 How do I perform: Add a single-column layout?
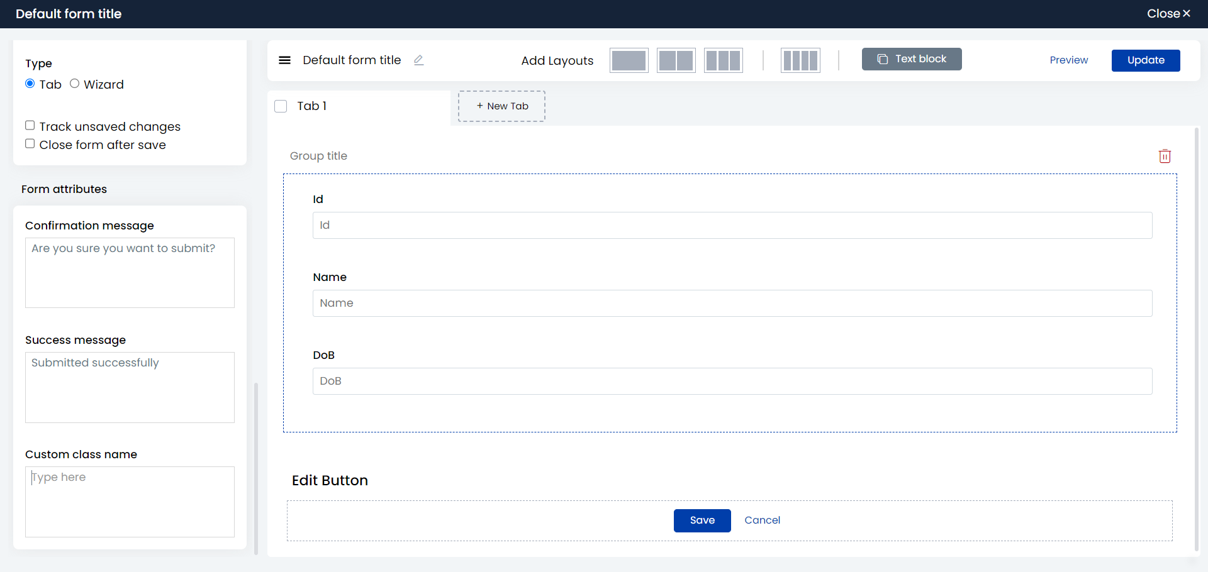tap(629, 60)
